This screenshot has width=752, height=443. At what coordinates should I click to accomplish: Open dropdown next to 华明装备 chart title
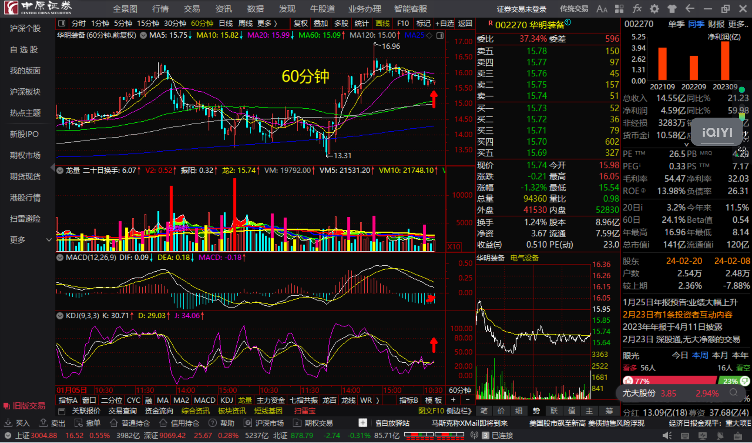pos(143,35)
